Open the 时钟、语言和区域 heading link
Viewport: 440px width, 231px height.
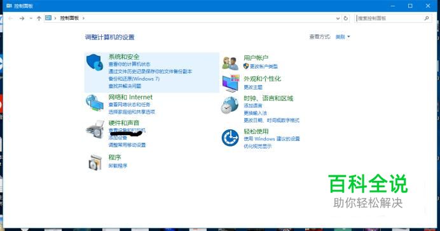pyautogui.click(x=268, y=98)
